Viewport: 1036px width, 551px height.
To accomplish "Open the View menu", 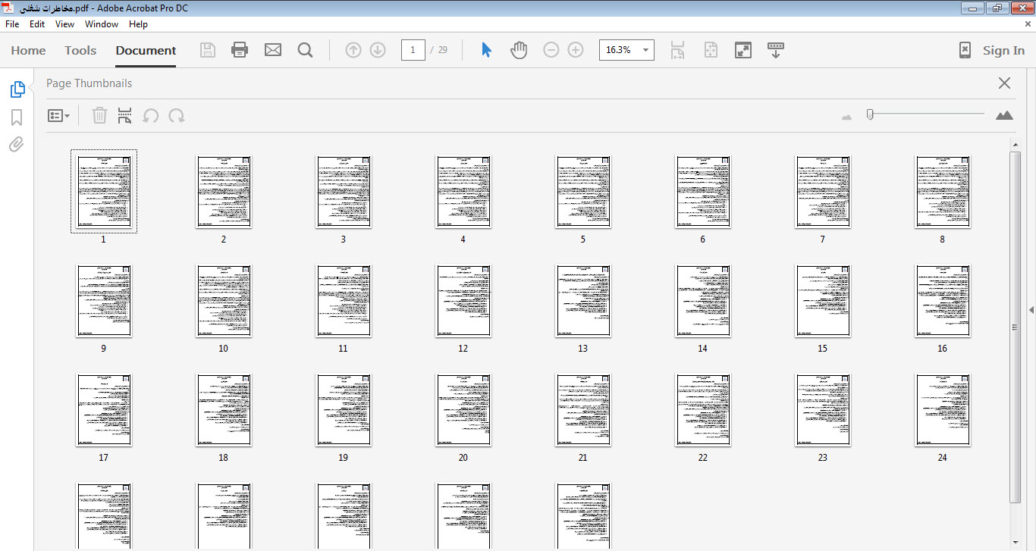I will (64, 24).
